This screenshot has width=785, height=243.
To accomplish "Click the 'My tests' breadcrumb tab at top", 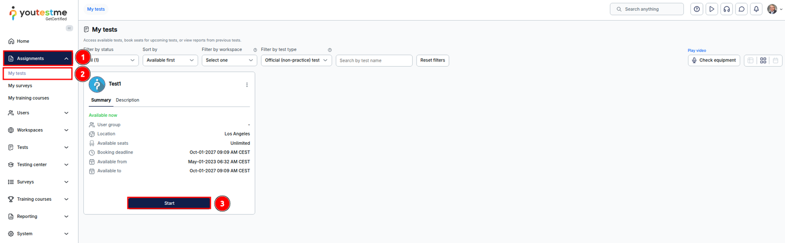I will pyautogui.click(x=96, y=9).
